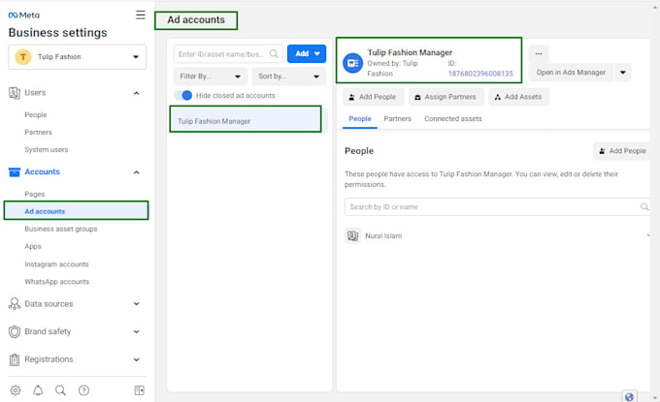Image resolution: width=660 pixels, height=402 pixels.
Task: Open WhatsApp accounts in sidebar
Action: pyautogui.click(x=57, y=282)
